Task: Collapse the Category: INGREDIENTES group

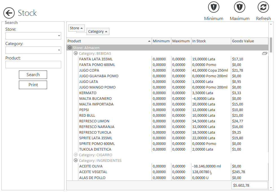Action: [76, 160]
